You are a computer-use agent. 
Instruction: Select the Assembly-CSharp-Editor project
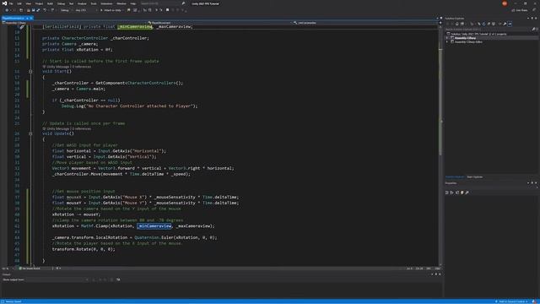pos(468,41)
